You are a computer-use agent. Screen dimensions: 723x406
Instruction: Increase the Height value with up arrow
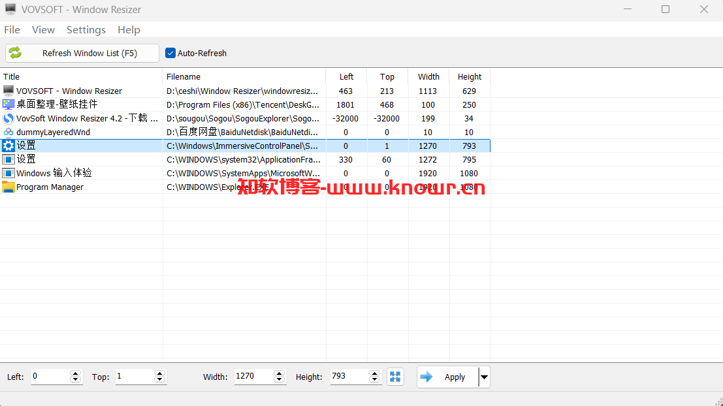[x=374, y=373]
